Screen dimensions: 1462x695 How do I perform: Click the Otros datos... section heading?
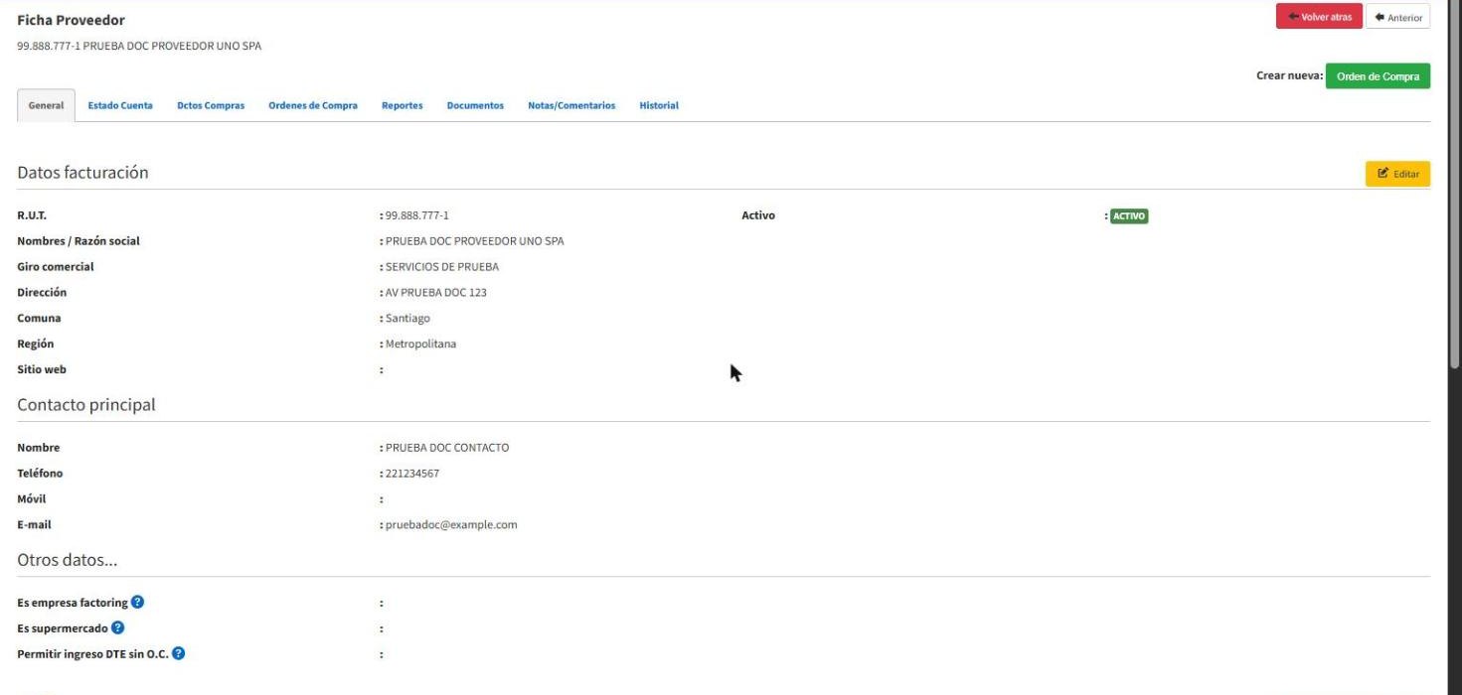(x=68, y=560)
